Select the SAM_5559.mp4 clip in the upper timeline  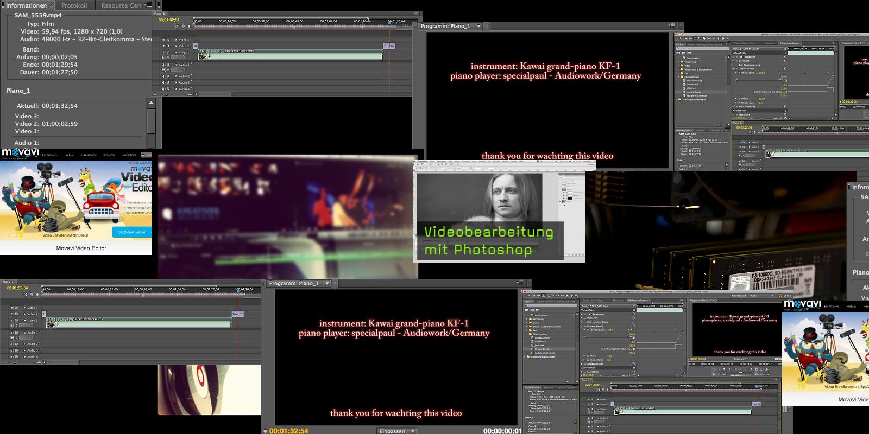(x=290, y=54)
